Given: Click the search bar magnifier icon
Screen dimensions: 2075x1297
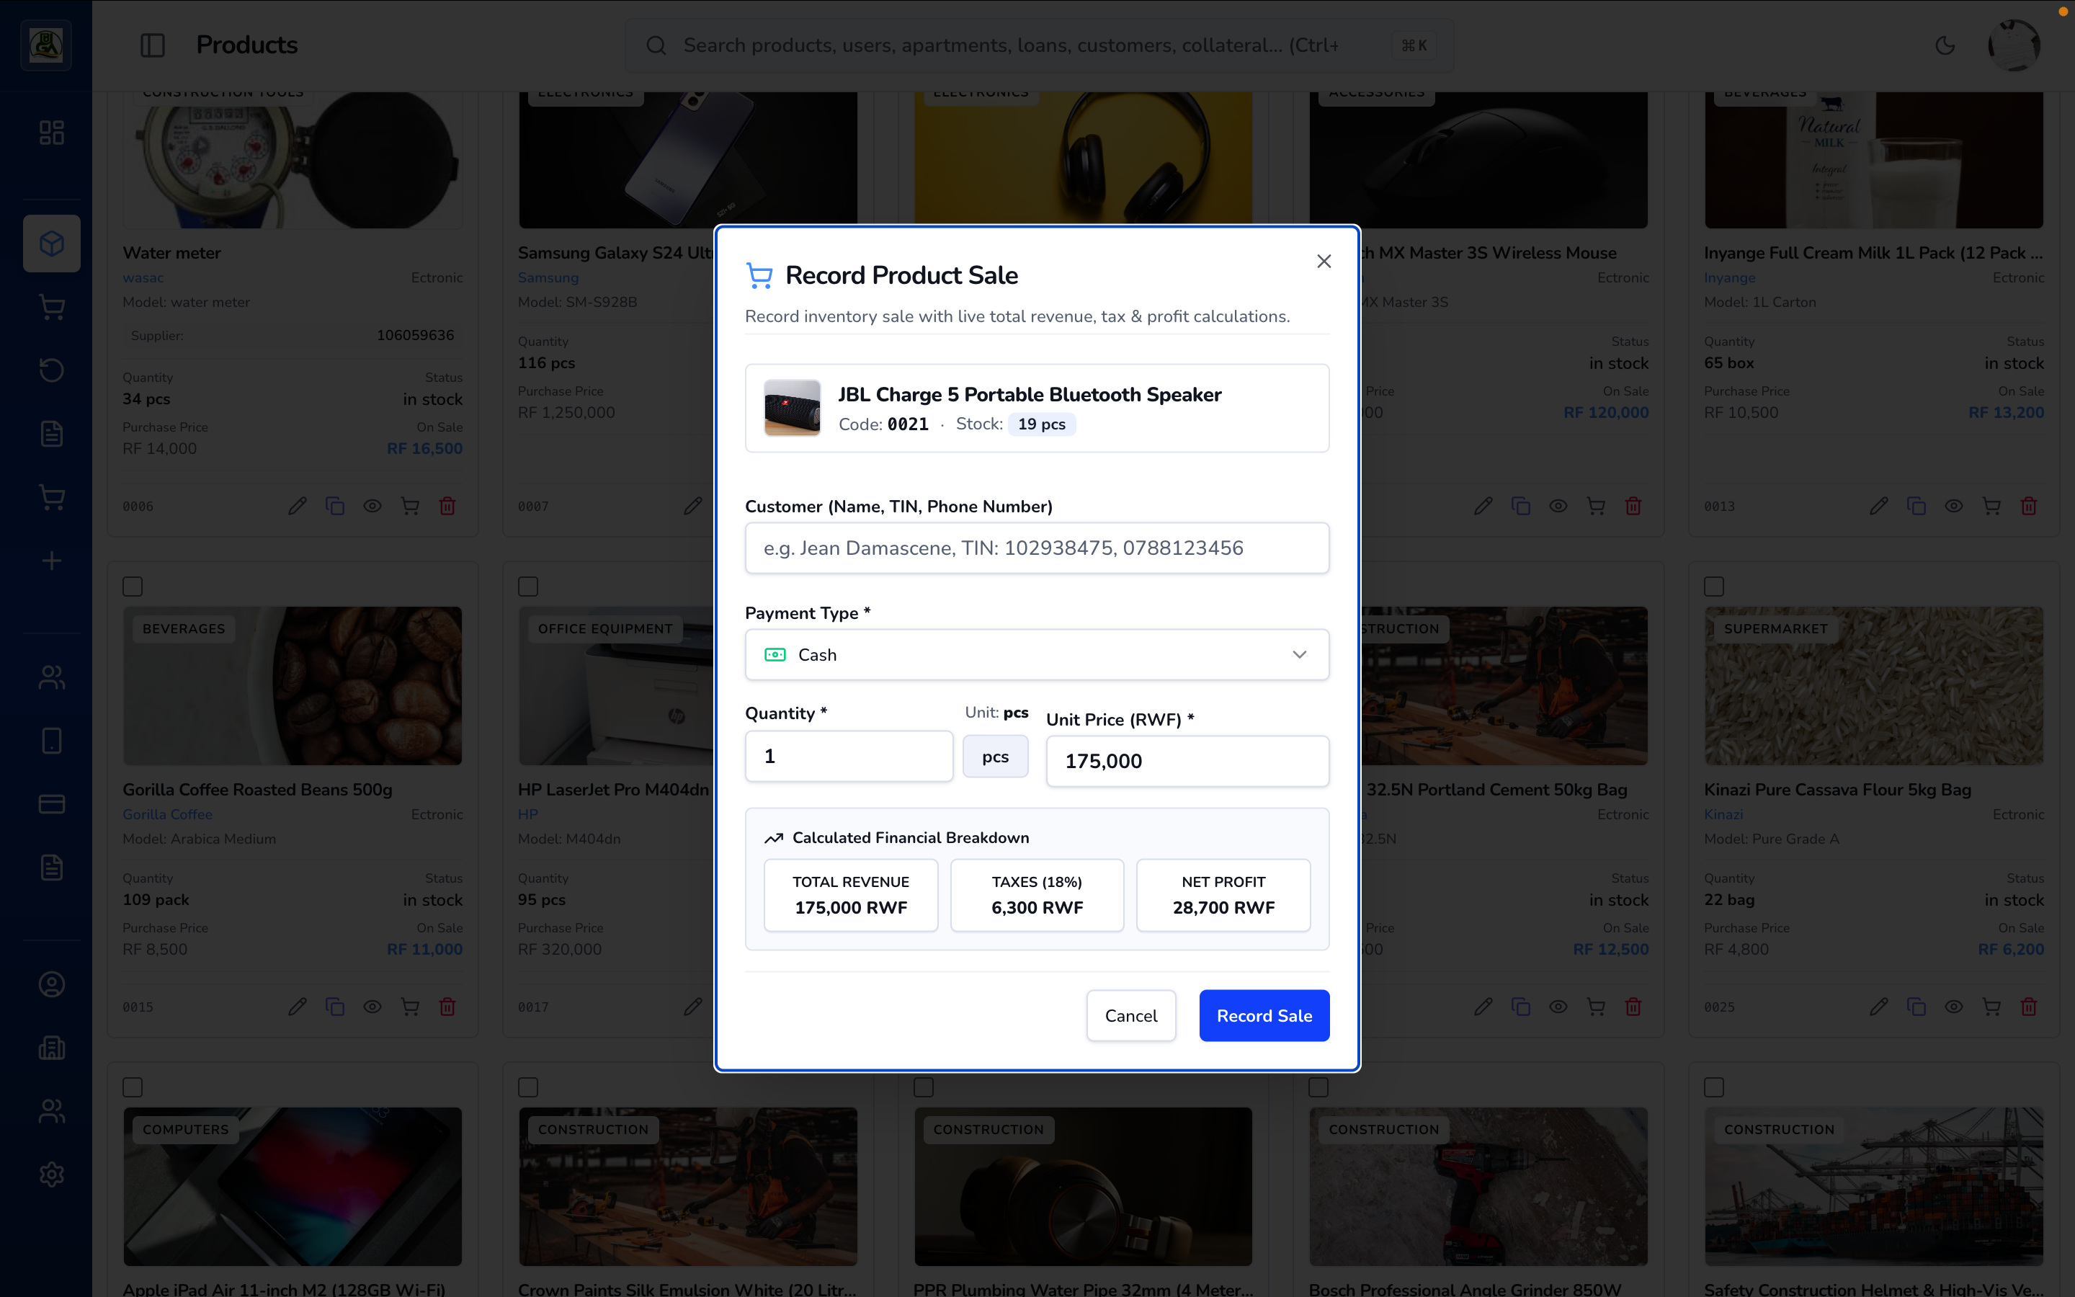Looking at the screenshot, I should coord(656,45).
